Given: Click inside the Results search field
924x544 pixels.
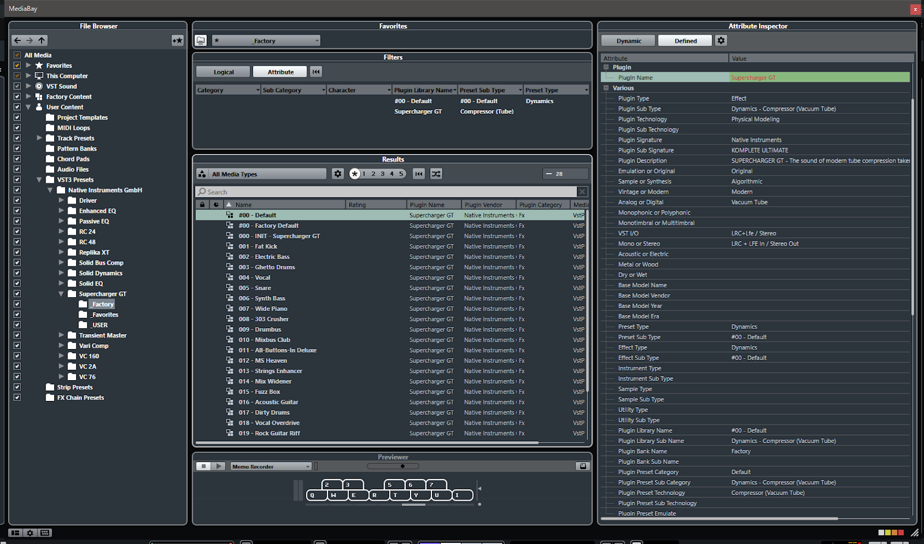Looking at the screenshot, I should [386, 192].
